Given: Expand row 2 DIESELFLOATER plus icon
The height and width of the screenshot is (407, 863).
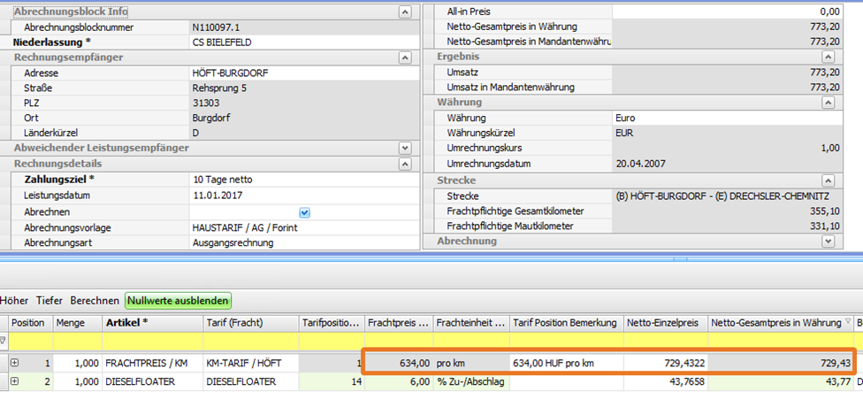Looking at the screenshot, I should 15,381.
